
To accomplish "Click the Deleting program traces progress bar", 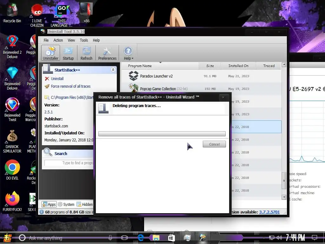I will [x=162, y=134].
